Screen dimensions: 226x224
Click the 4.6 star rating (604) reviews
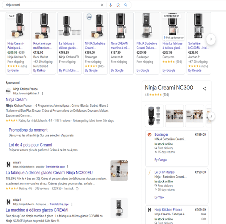(x=157, y=95)
